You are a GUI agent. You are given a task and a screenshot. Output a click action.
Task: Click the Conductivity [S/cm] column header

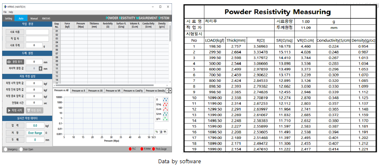149,25
